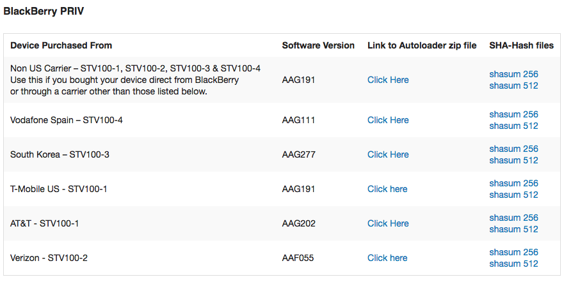The image size is (564, 284).
Task: Click the BlackBerry PRIV heading
Action: click(44, 11)
